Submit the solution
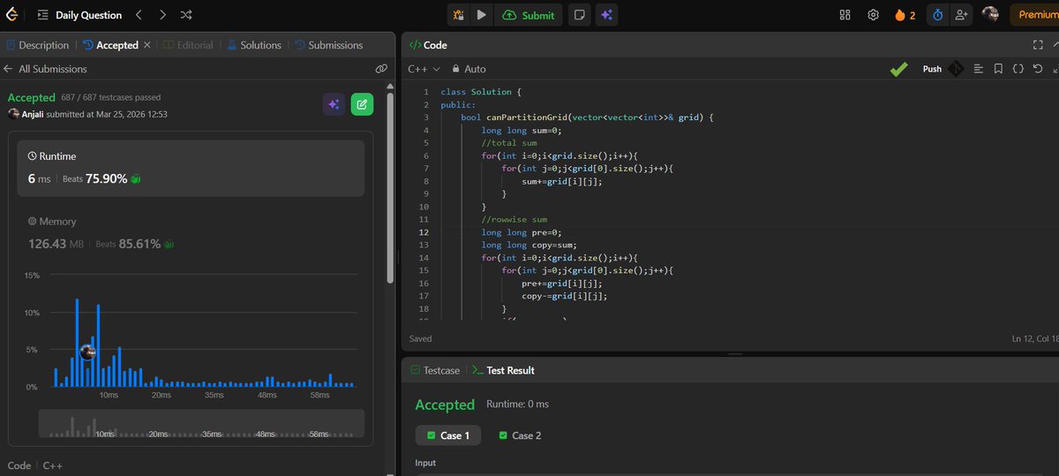The width and height of the screenshot is (1059, 476). (x=529, y=15)
